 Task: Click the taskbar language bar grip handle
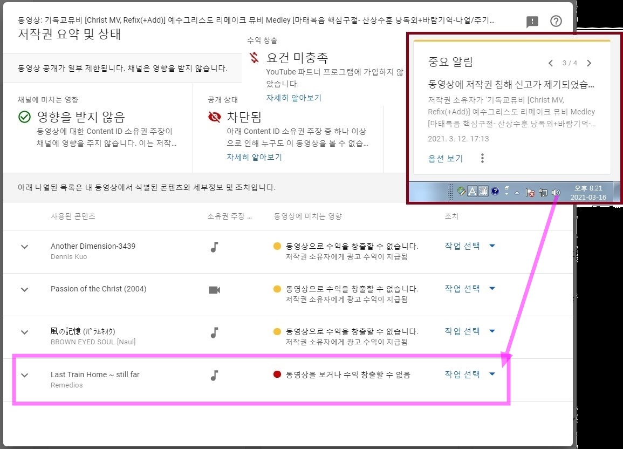450,192
